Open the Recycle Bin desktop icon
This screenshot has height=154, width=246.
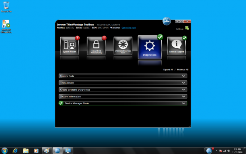point(6,7)
